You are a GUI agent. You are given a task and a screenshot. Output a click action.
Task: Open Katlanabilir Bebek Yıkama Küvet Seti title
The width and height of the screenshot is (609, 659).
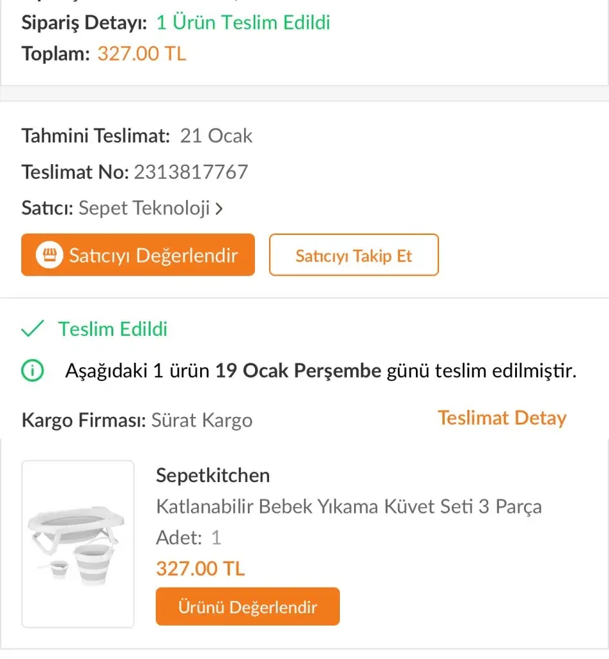349,506
